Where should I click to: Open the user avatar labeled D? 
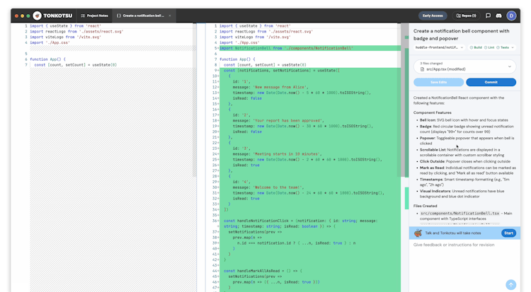[513, 15]
